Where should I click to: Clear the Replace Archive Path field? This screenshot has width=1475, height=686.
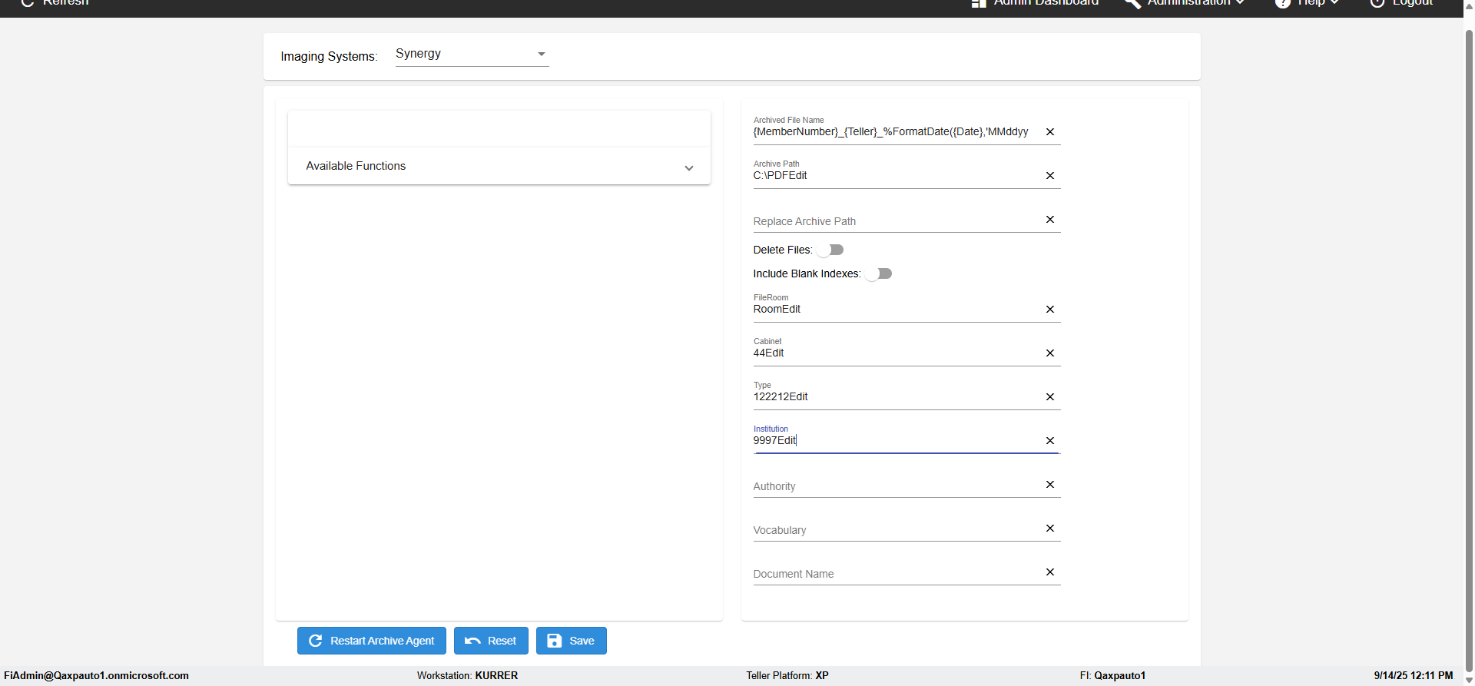coord(1049,220)
